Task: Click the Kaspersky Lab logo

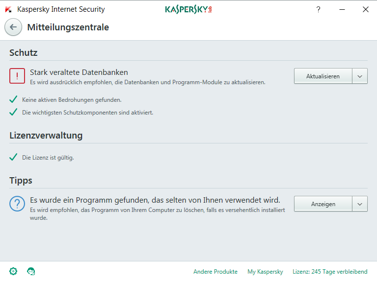Action: coord(188,9)
